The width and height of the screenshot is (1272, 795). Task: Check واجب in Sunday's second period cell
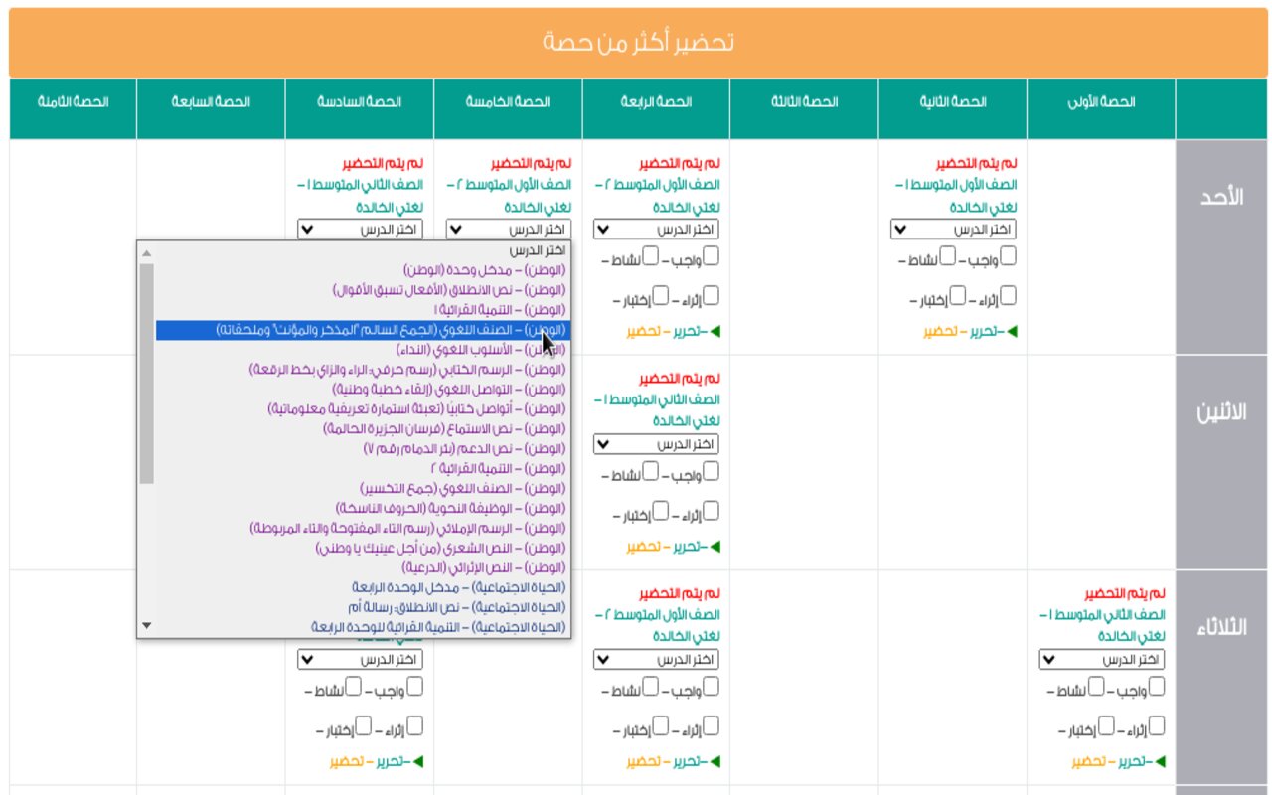(1009, 256)
